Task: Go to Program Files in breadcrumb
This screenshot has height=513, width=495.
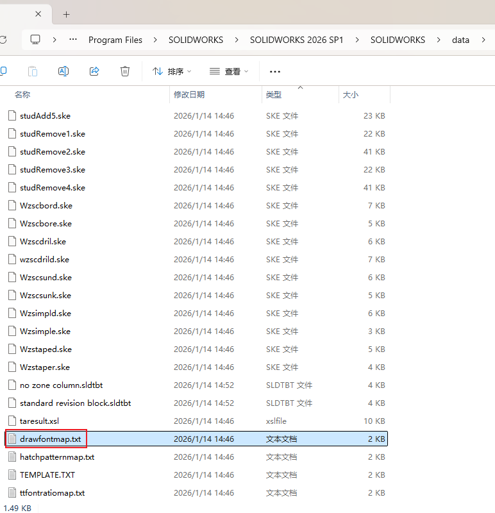Action: coord(115,40)
